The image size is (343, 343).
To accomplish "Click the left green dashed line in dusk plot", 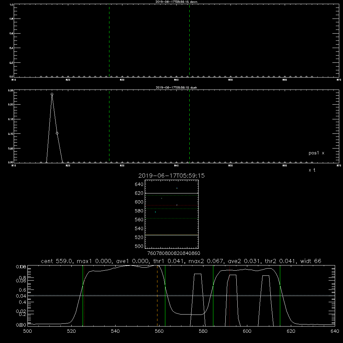I will pos(109,126).
